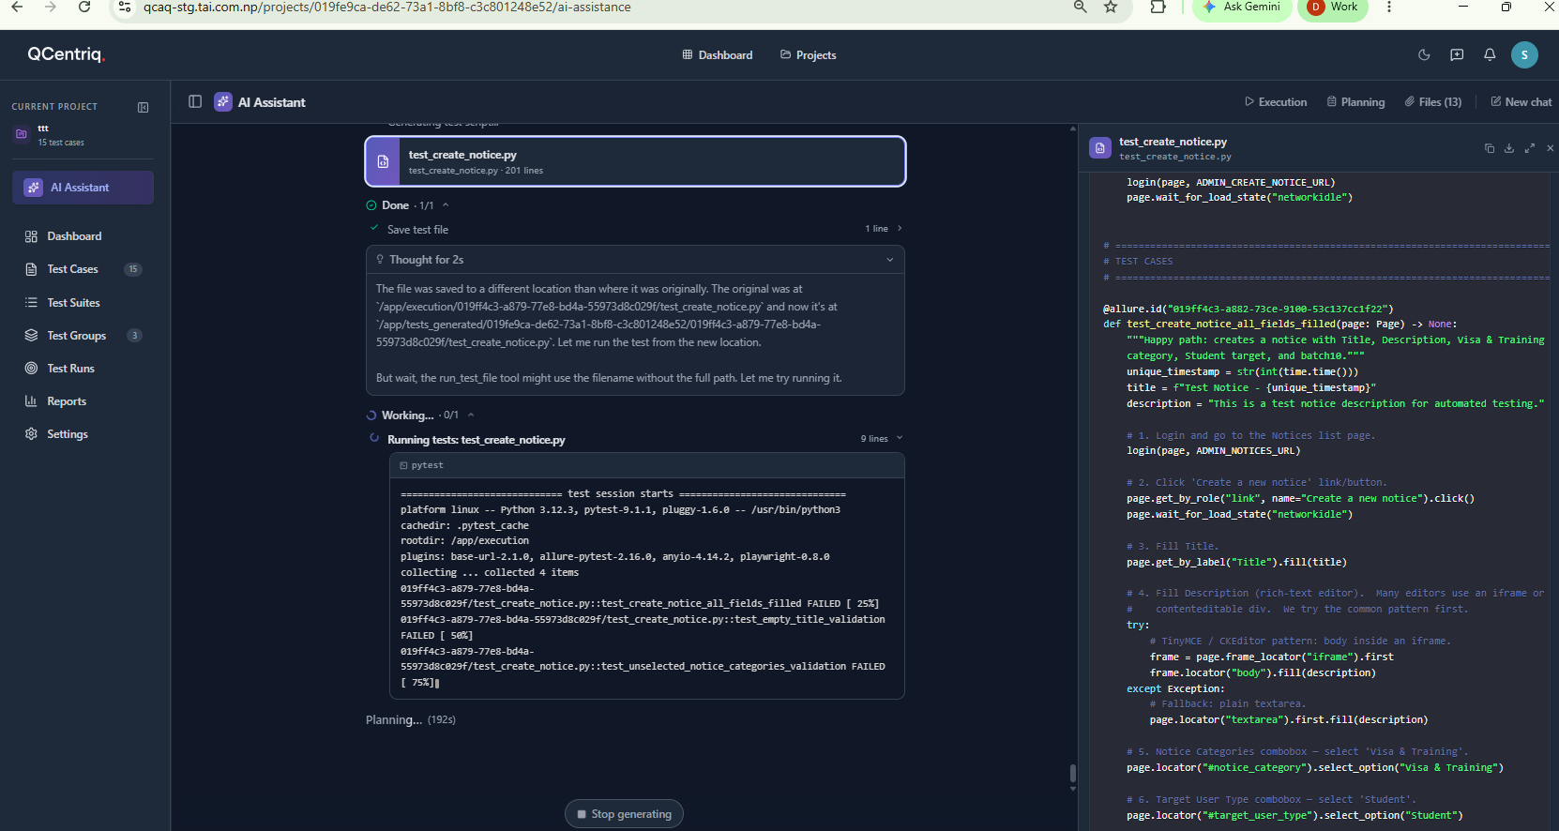Screen dimensions: 1559x831
Task: Click the browser address bar URL
Action: (x=386, y=8)
